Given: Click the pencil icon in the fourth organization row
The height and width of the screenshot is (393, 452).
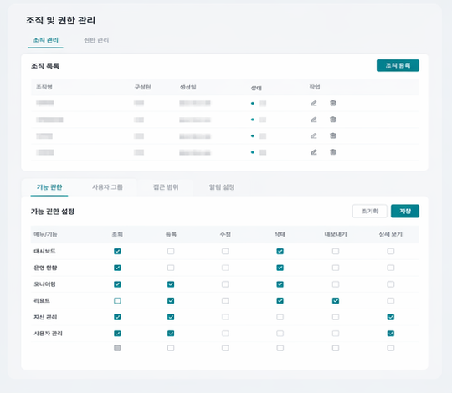Looking at the screenshot, I should tap(314, 152).
